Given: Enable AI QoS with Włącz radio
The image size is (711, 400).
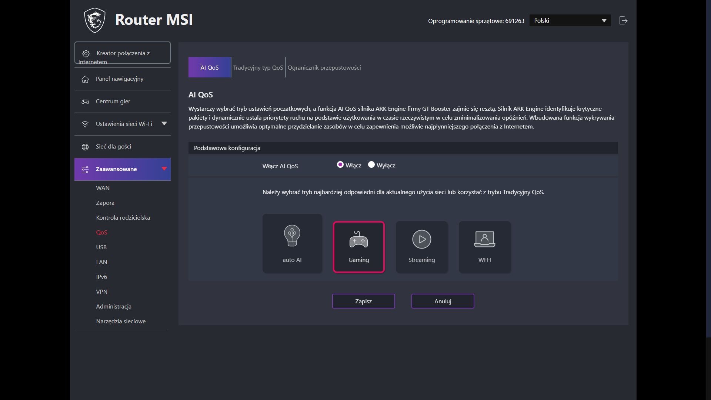Looking at the screenshot, I should click(340, 165).
